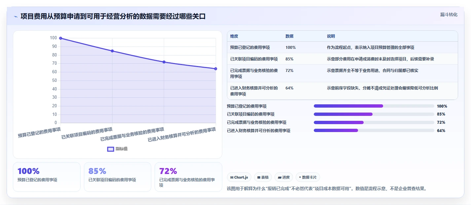Click the chart data point at 100
Image resolution: width=471 pixels, height=205 pixels.
click(x=61, y=38)
